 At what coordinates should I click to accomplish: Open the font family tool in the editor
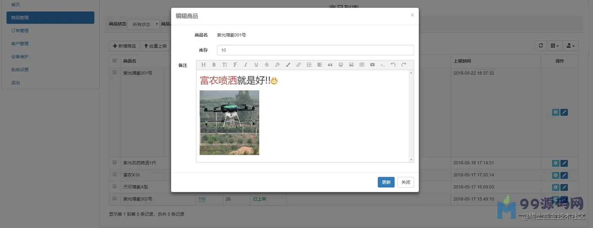click(235, 65)
